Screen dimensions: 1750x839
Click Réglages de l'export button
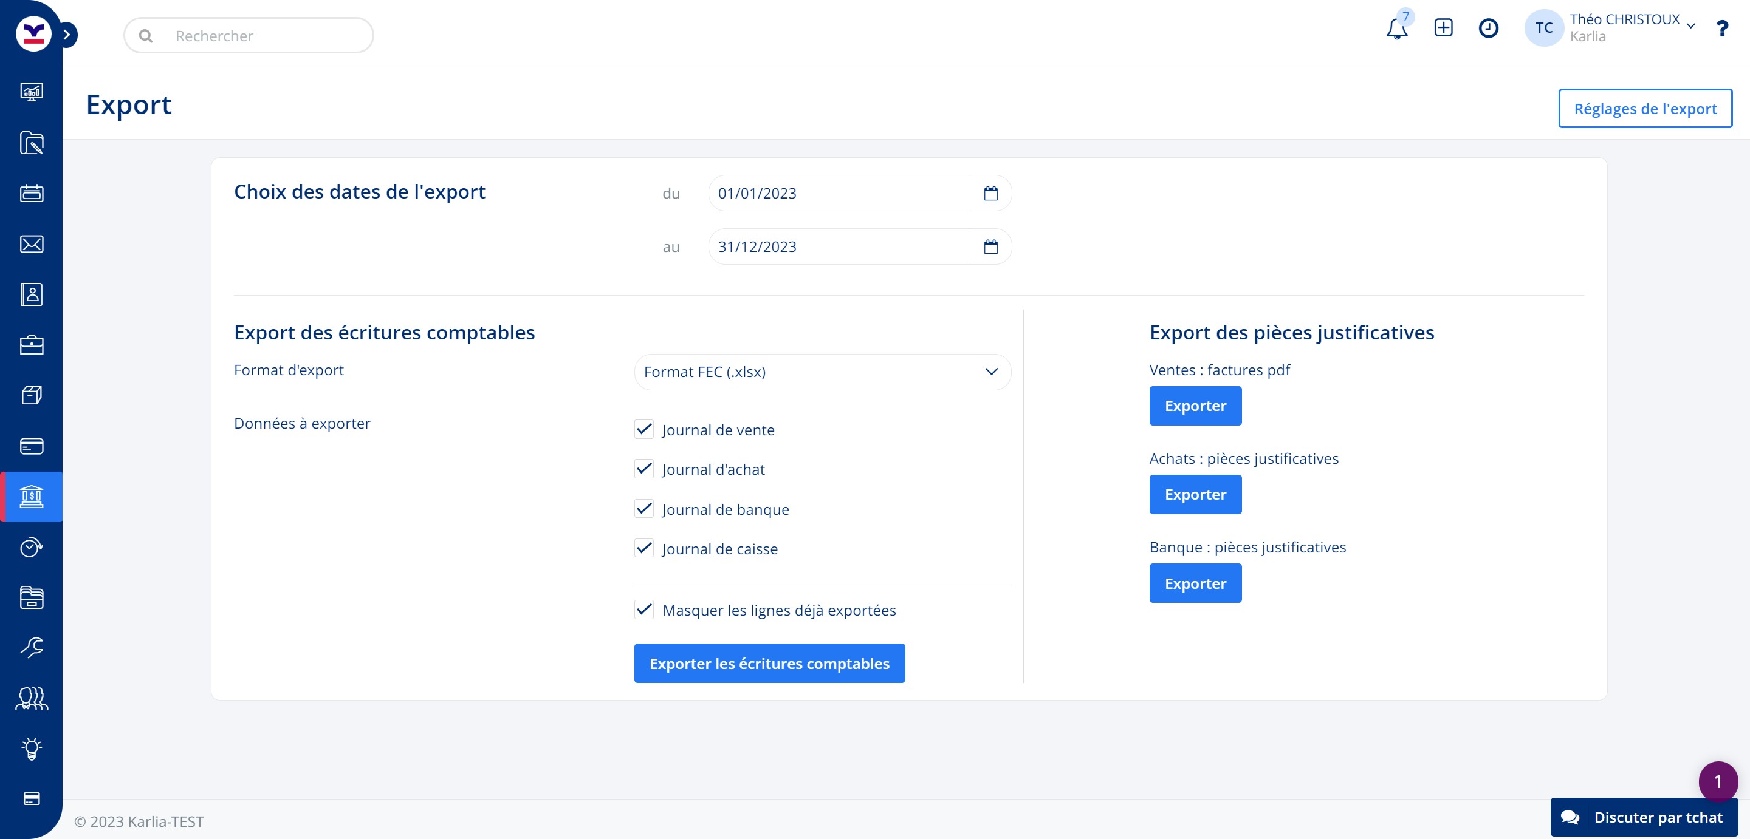(1645, 109)
